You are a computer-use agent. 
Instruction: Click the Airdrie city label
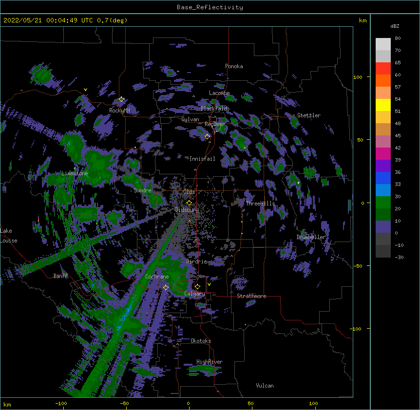[x=197, y=261]
